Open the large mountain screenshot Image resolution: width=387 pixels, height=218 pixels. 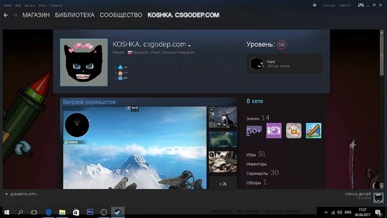tap(134, 148)
